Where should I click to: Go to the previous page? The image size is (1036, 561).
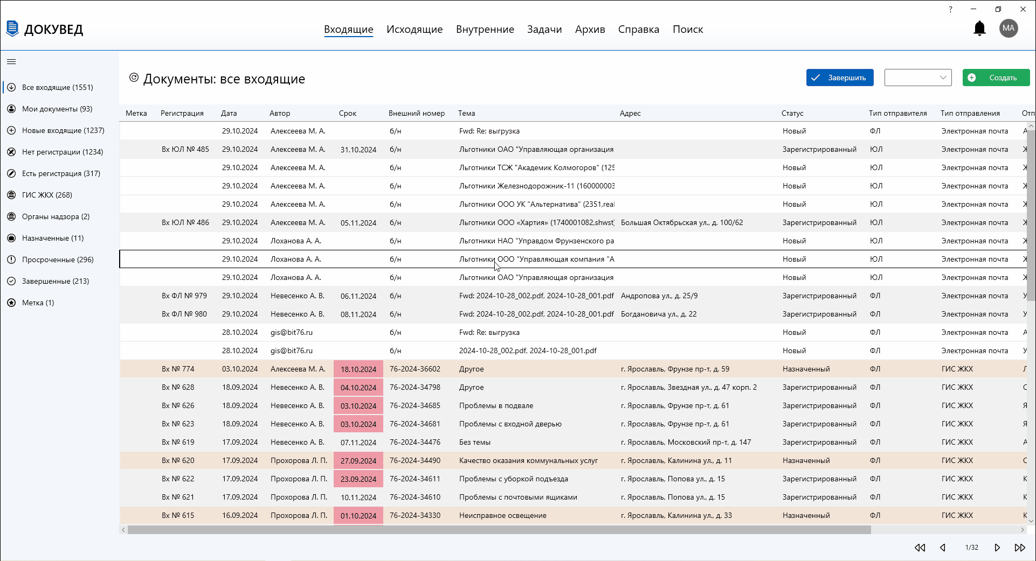pyautogui.click(x=943, y=548)
